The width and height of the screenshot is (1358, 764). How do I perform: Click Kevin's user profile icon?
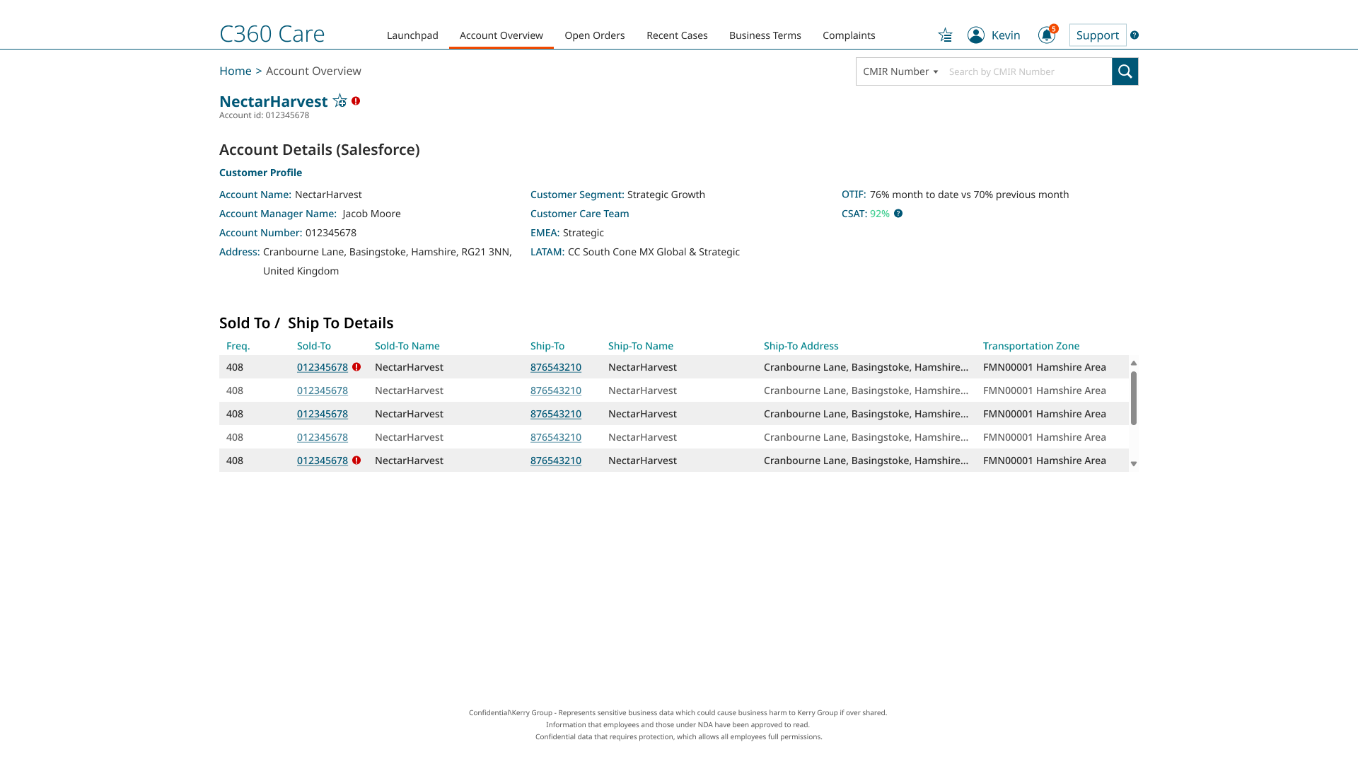(x=975, y=35)
